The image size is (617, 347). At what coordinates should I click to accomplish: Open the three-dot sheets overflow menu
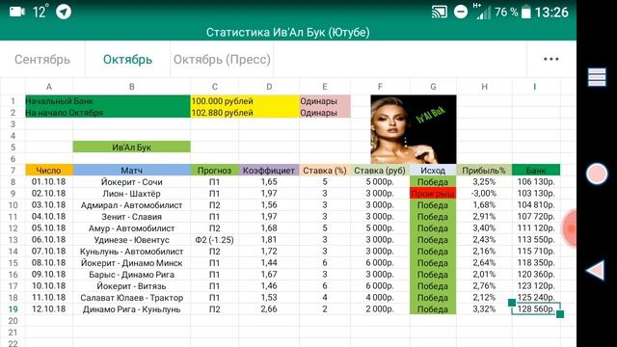[550, 59]
